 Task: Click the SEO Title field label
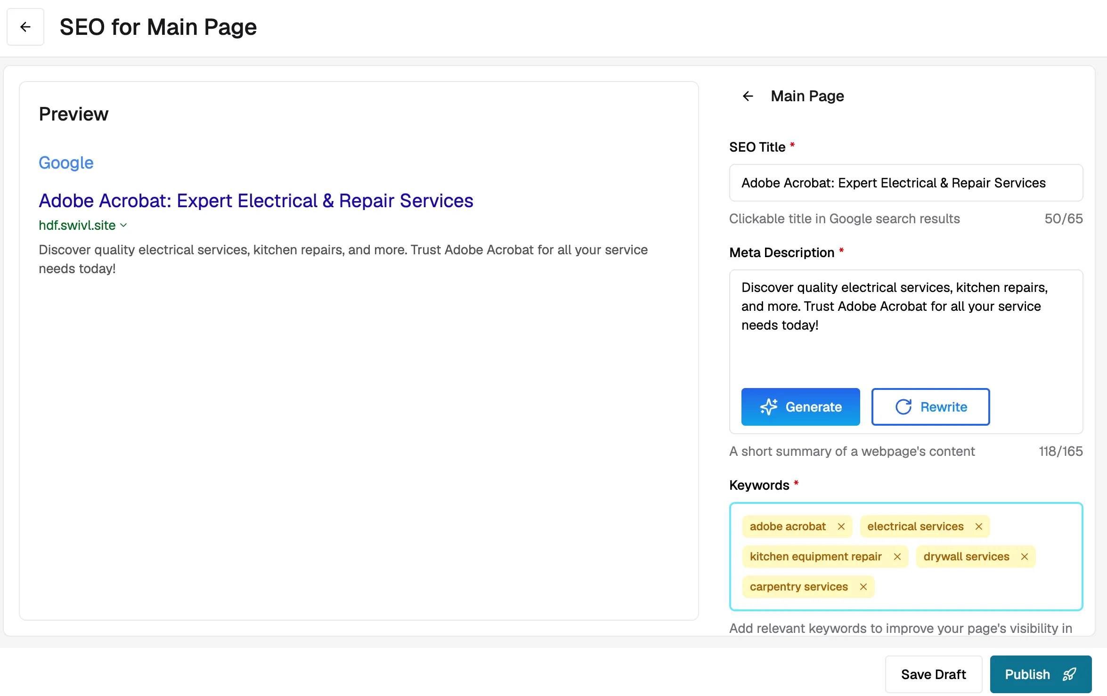[757, 147]
